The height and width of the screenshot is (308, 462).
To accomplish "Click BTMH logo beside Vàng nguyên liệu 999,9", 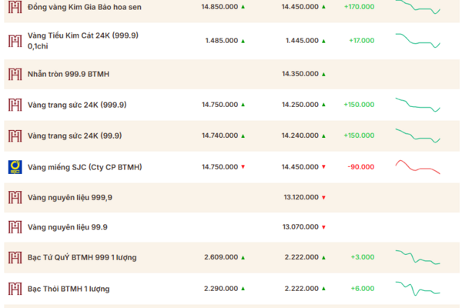I will (15, 197).
